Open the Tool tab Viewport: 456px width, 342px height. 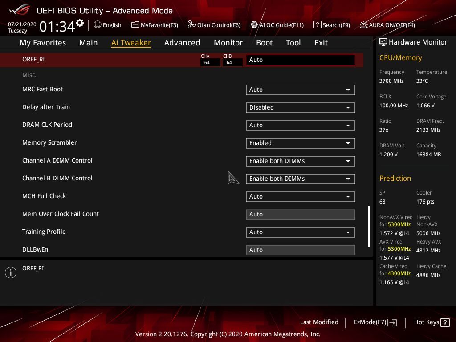point(293,43)
